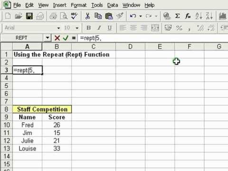This screenshot has width=228, height=171.
Task: Click the Paste clipboard icon
Action: (x=109, y=16)
